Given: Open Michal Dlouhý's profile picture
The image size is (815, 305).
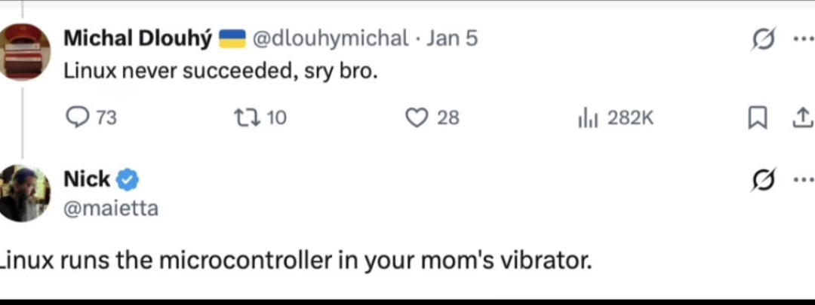Looking at the screenshot, I should pos(25,51).
